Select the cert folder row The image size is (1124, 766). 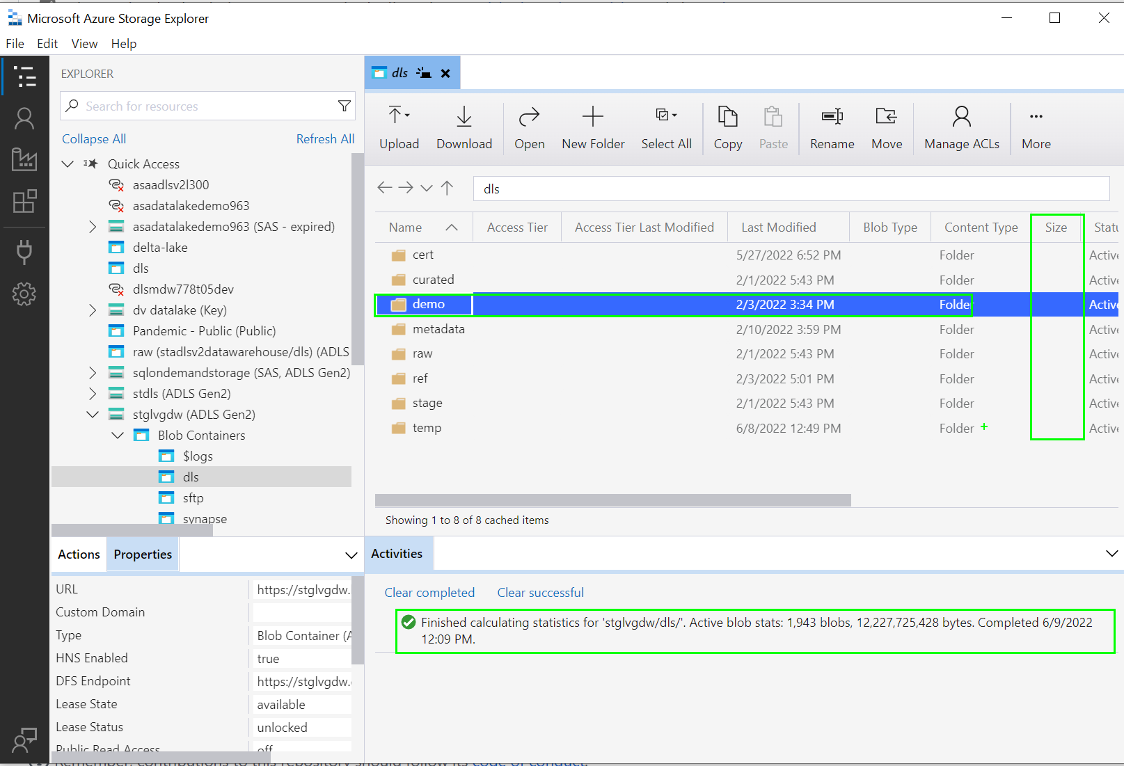point(746,255)
